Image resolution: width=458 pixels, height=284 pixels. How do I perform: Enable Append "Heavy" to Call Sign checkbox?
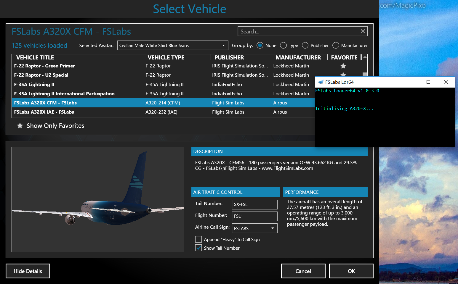[x=198, y=239]
